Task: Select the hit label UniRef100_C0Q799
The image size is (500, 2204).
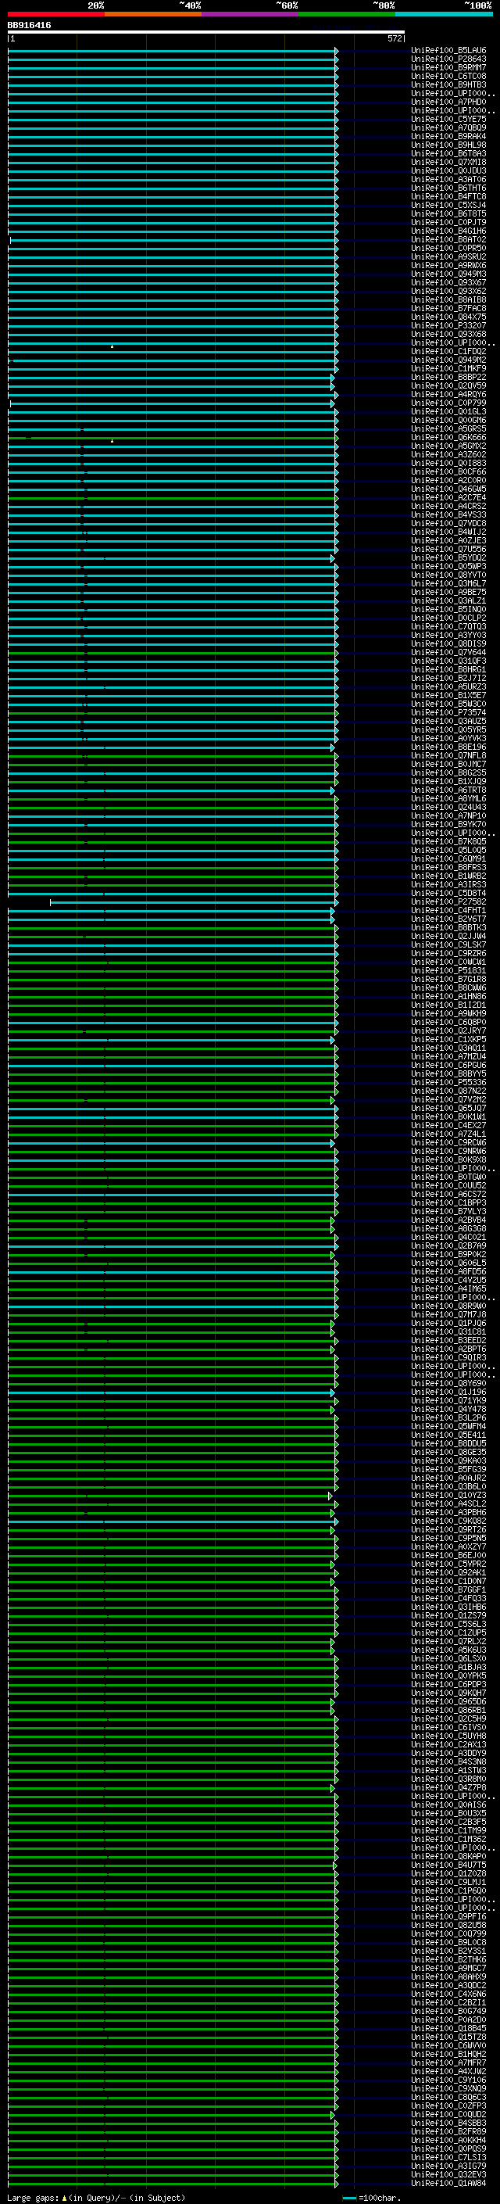Action: (x=448, y=1933)
